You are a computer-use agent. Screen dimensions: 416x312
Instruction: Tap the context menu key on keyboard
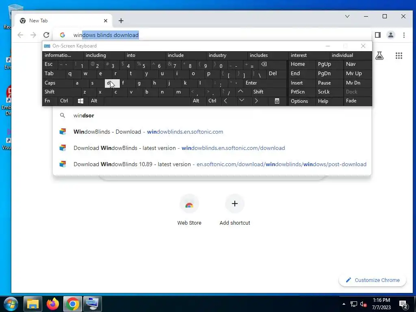(277, 101)
